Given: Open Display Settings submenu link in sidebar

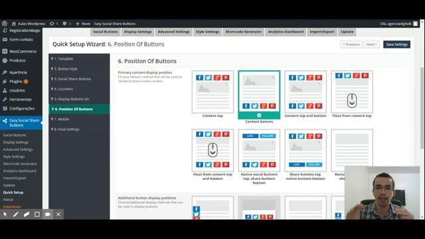Looking at the screenshot, I should coord(16,142).
